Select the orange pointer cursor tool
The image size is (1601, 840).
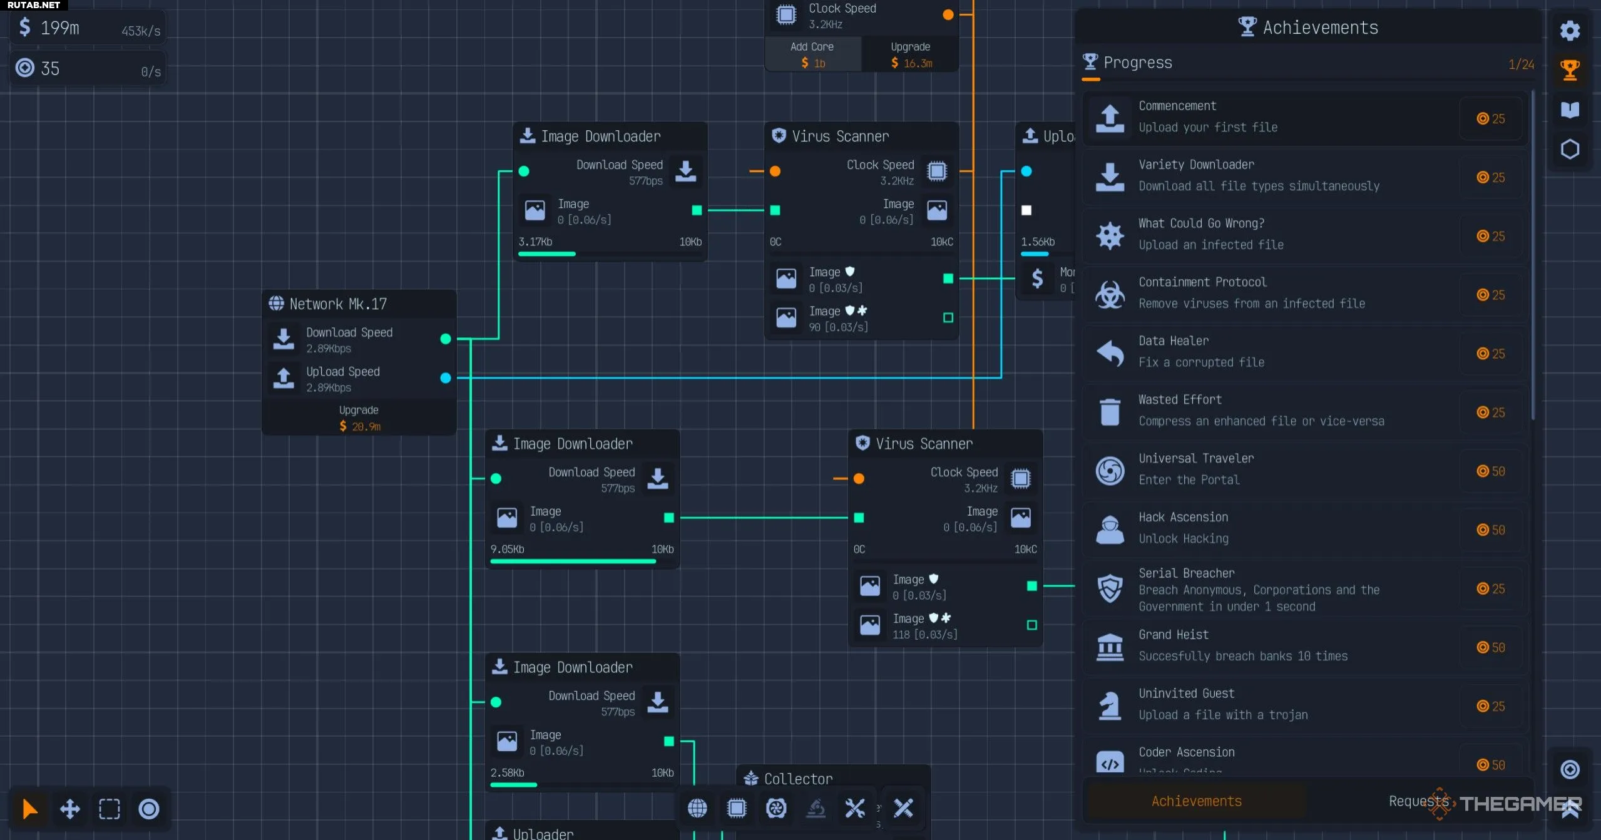pyautogui.click(x=29, y=809)
